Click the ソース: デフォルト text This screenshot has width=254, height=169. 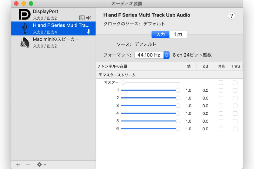point(137,44)
